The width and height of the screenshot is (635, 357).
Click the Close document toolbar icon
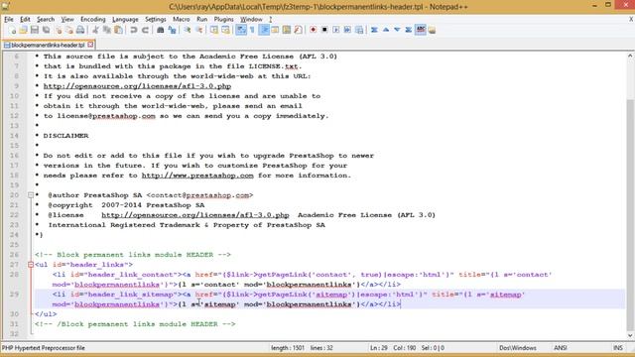click(x=59, y=30)
